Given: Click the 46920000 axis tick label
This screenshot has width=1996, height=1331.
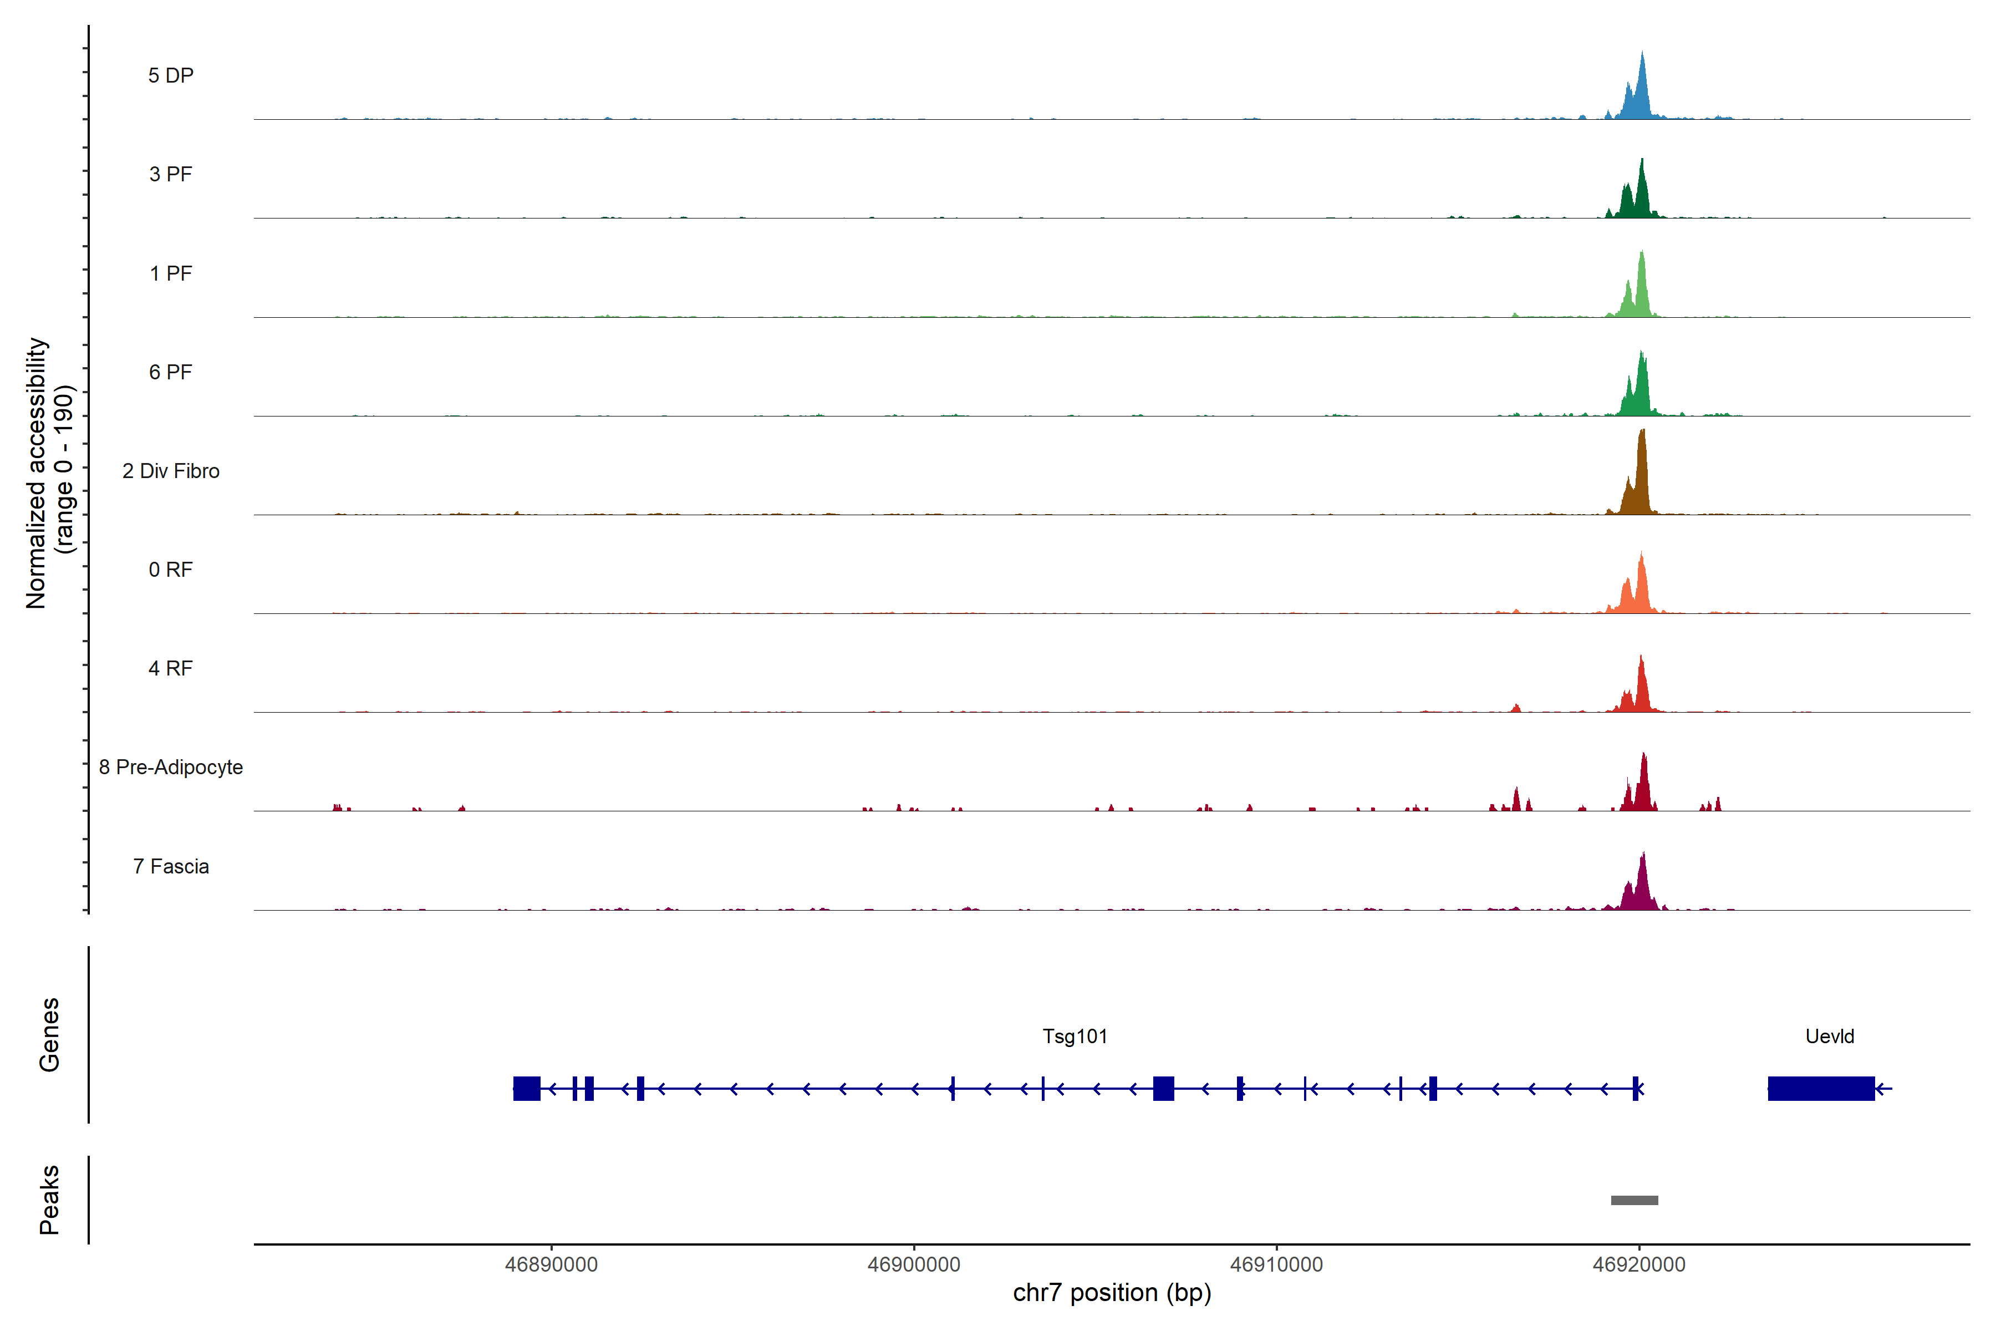Looking at the screenshot, I should click(x=1639, y=1265).
